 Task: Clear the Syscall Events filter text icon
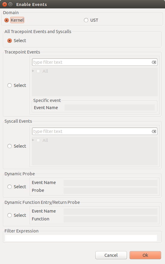pyautogui.click(x=154, y=131)
